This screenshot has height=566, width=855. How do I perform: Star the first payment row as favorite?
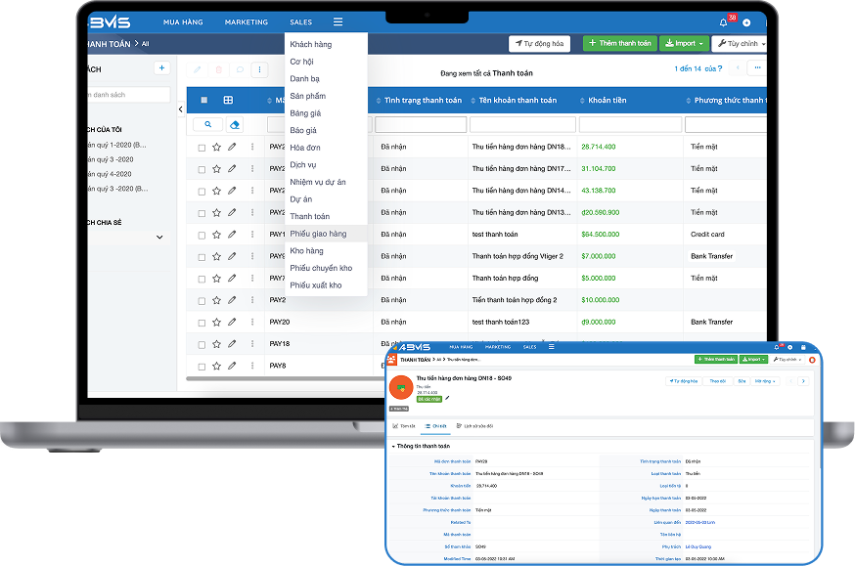pos(216,147)
